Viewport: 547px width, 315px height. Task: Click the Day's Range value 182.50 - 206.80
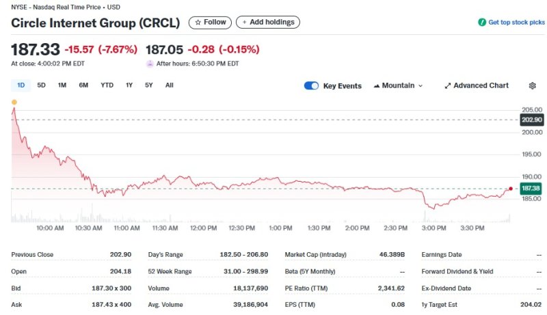(244, 255)
